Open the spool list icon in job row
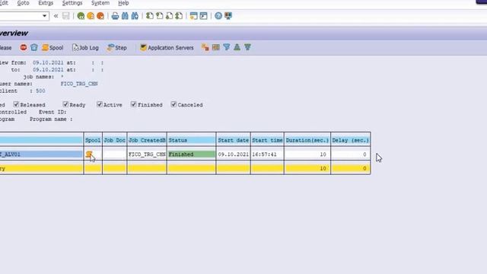The width and height of the screenshot is (487, 274). [89, 154]
